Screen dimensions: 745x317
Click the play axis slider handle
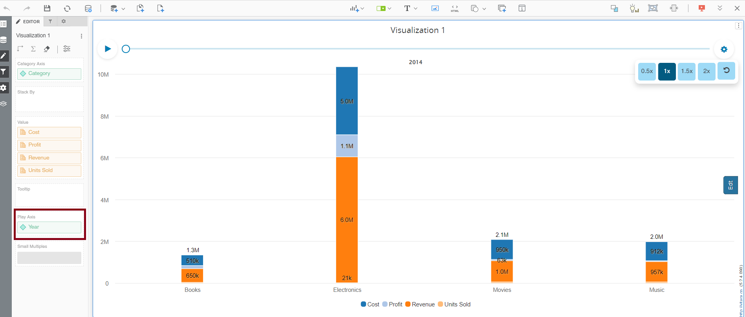click(126, 49)
